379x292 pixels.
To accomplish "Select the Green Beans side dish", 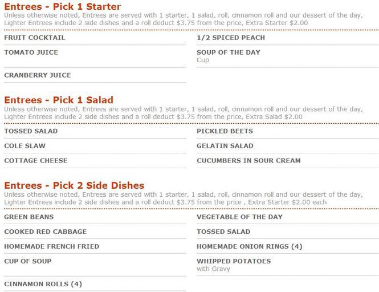I will [x=29, y=217].
